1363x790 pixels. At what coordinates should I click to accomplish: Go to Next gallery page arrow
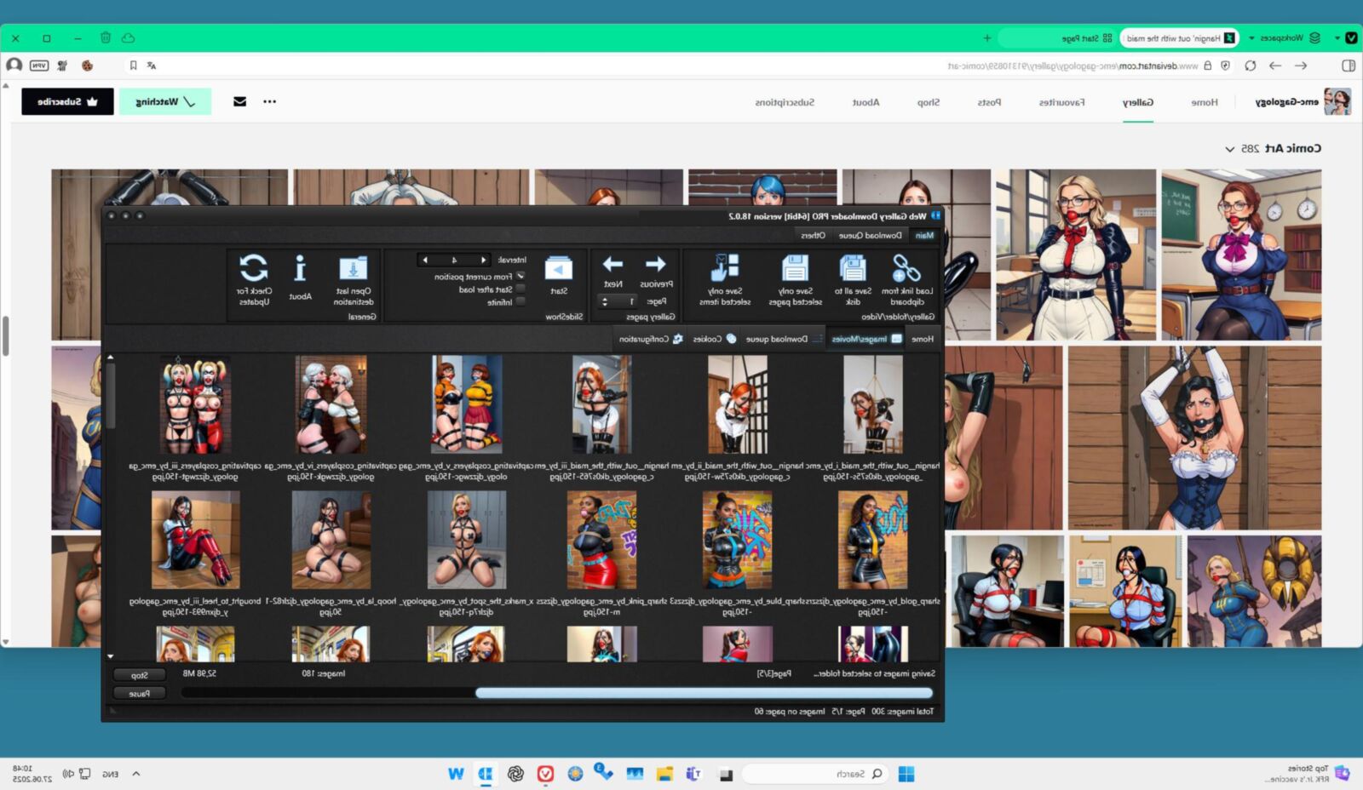click(x=612, y=264)
